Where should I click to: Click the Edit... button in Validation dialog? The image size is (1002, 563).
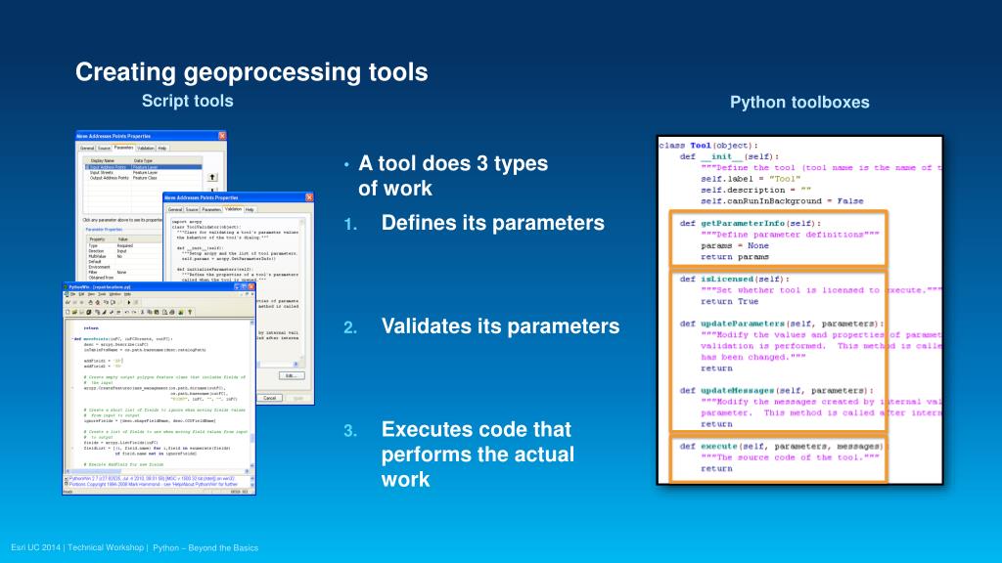[x=292, y=375]
